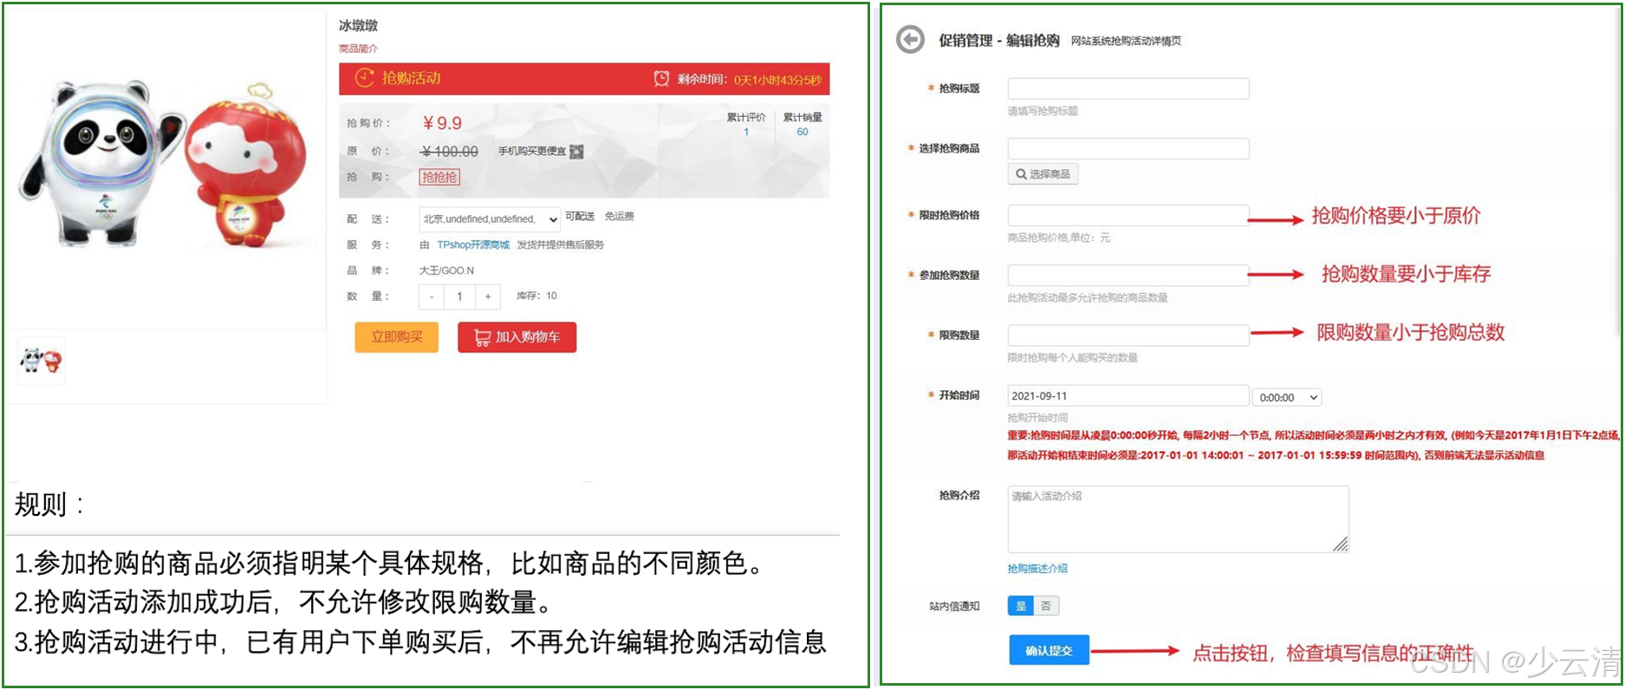Click the quantity field showing 1
The height and width of the screenshot is (690, 1625).
pos(459,296)
